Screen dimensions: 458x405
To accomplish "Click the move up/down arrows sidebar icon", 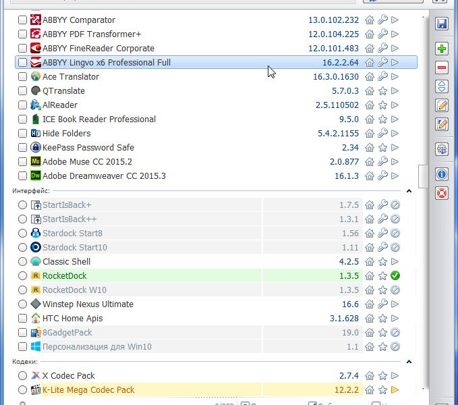I will coord(442,86).
